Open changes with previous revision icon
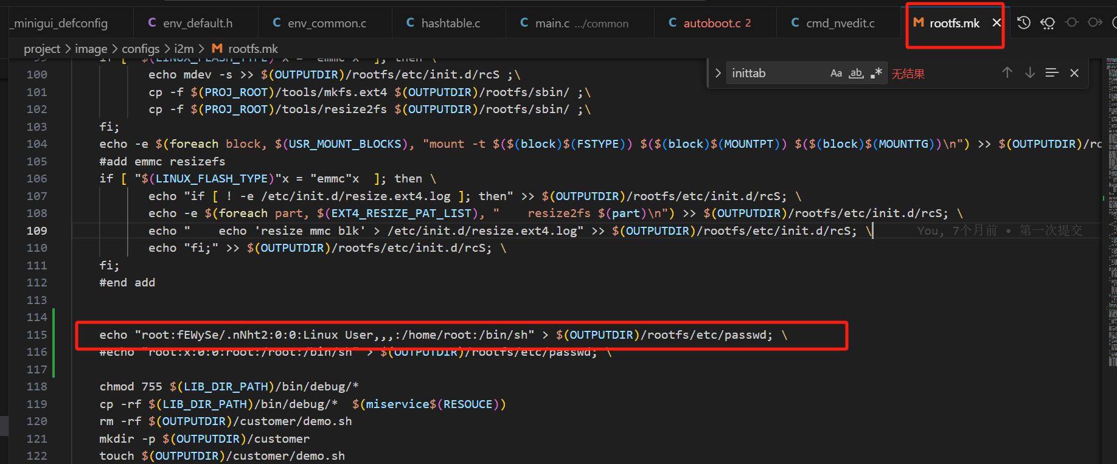This screenshot has width=1117, height=464. pos(1048,23)
